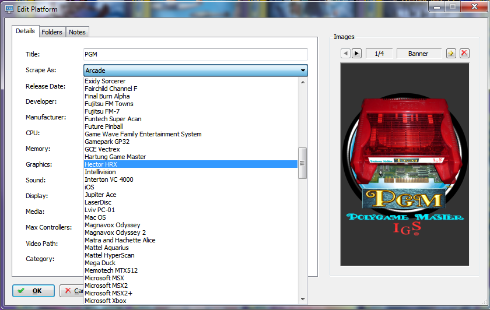This screenshot has height=310, width=490.
Task: Switch to the Folders tab
Action: click(52, 32)
